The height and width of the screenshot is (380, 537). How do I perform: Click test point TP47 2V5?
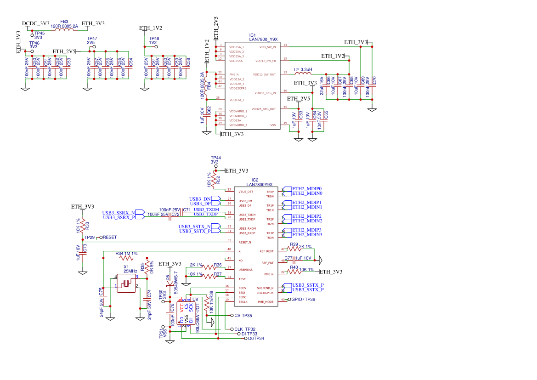pyautogui.click(x=94, y=47)
